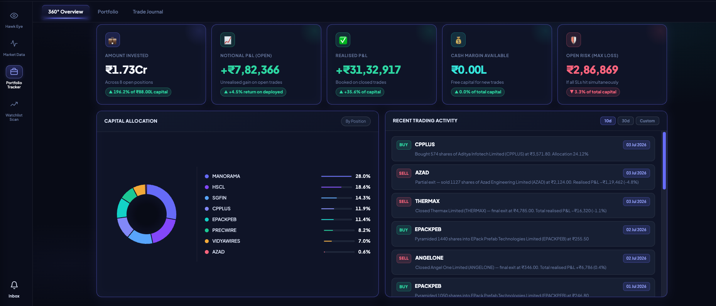Viewport: 716px width, 306px height.
Task: Open the ANGELONE trade activity title
Action: point(429,258)
